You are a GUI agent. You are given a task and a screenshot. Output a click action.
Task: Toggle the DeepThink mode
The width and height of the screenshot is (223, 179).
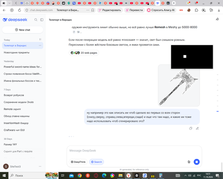click(78, 162)
